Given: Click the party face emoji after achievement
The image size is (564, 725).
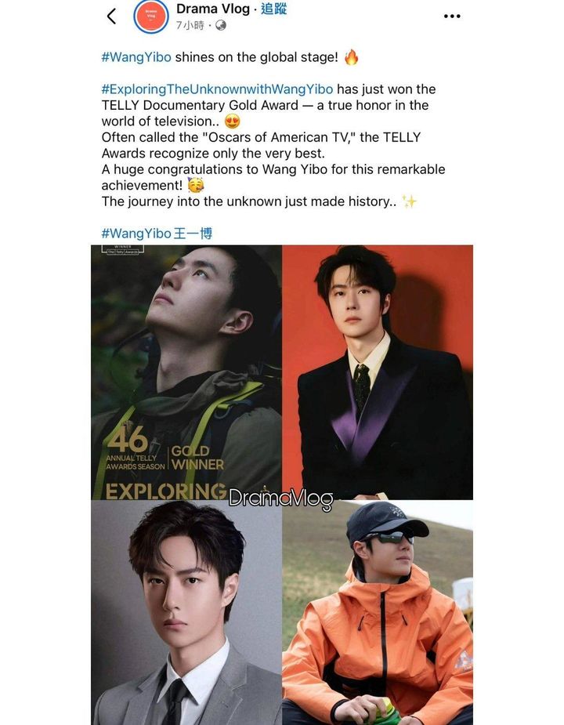Looking at the screenshot, I should [196, 186].
